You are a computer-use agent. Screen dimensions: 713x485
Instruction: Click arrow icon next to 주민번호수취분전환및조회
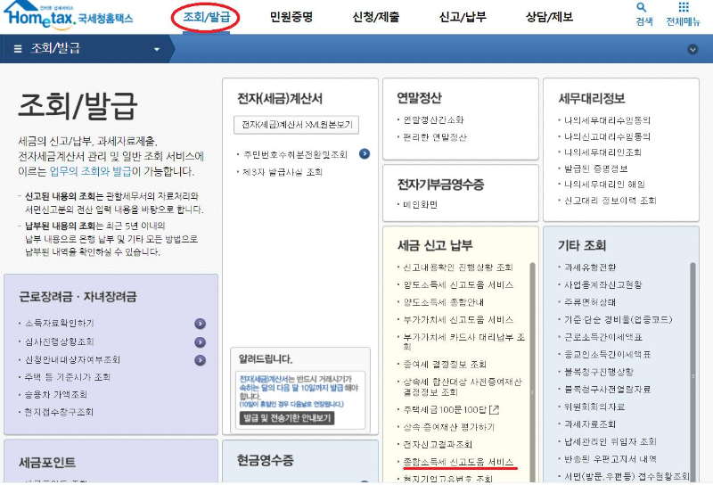click(x=365, y=153)
